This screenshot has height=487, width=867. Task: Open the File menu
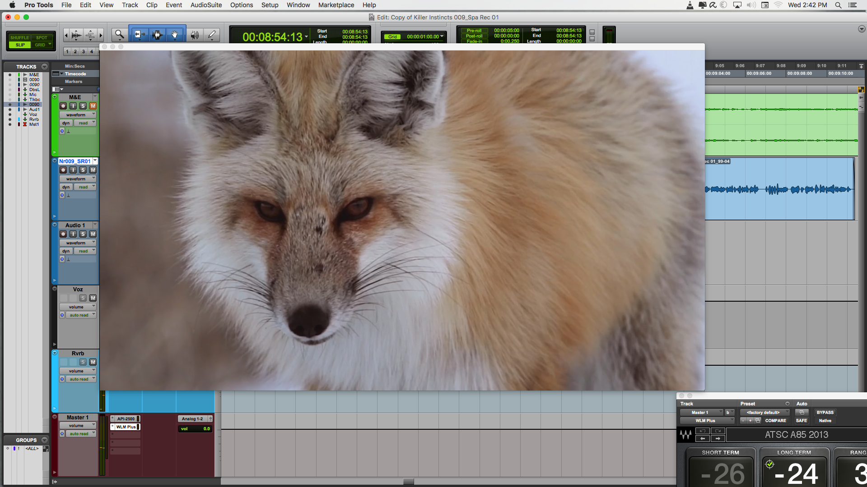pos(66,5)
